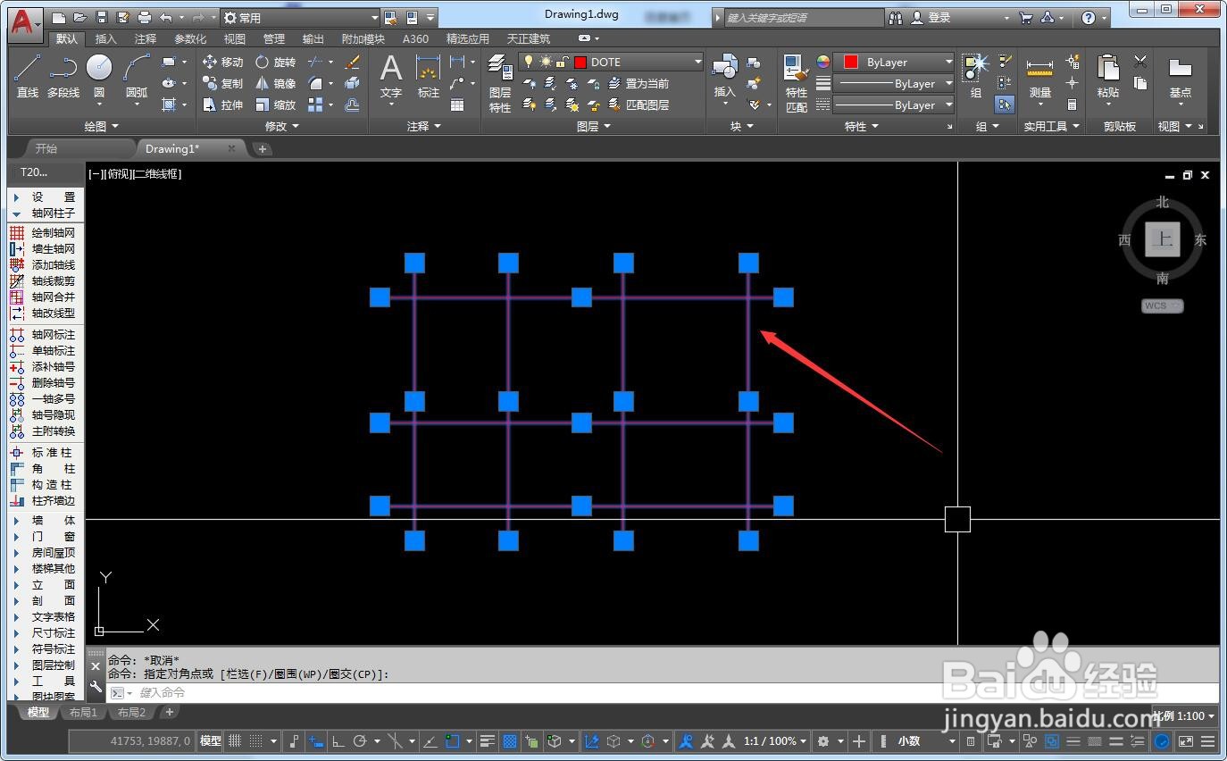This screenshot has height=761, width=1227.
Task: Toggle grid display in status bar
Action: pos(236,740)
